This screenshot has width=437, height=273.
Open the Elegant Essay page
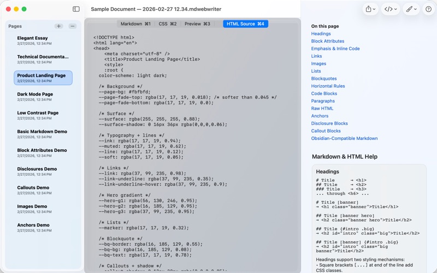tap(43, 40)
